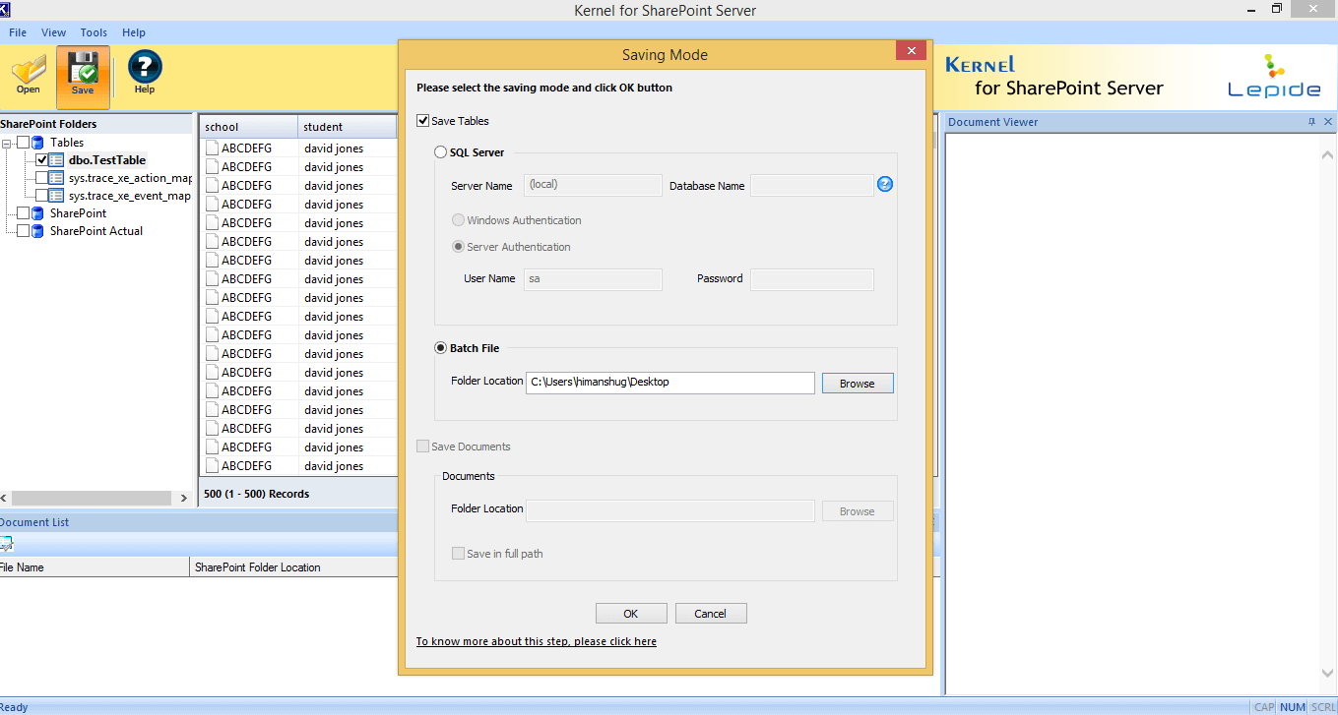Viewport: 1338px width, 715px height.
Task: Click the school column header
Action: [x=248, y=127]
